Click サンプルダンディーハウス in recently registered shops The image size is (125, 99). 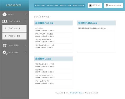(45, 45)
